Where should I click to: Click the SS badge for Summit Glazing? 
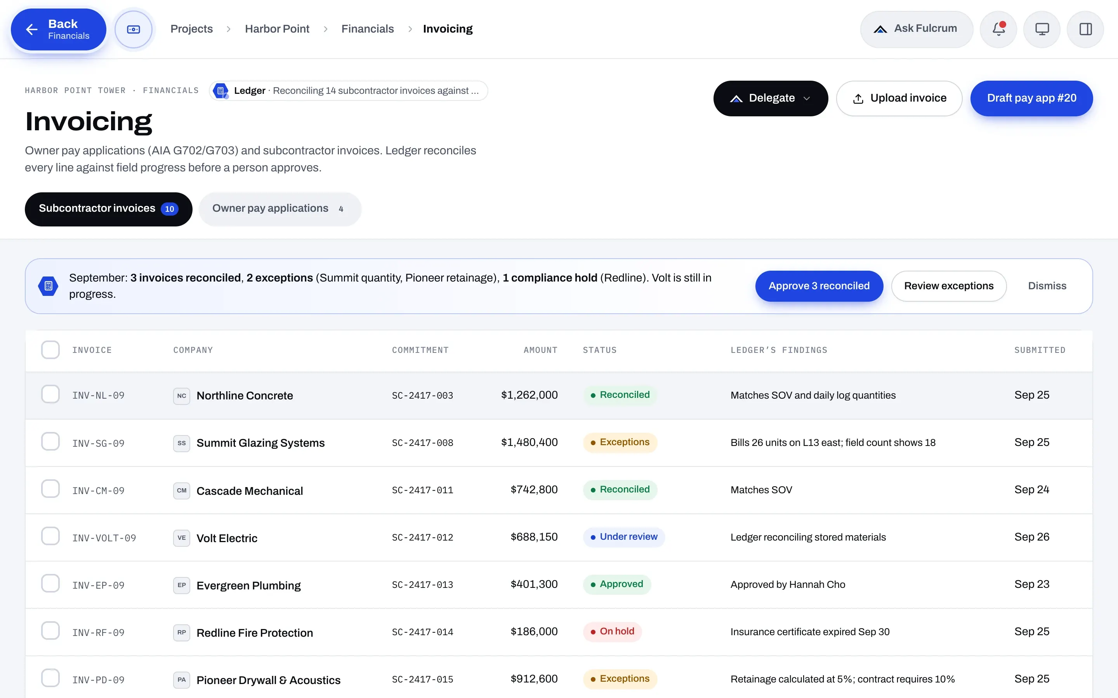click(x=182, y=443)
